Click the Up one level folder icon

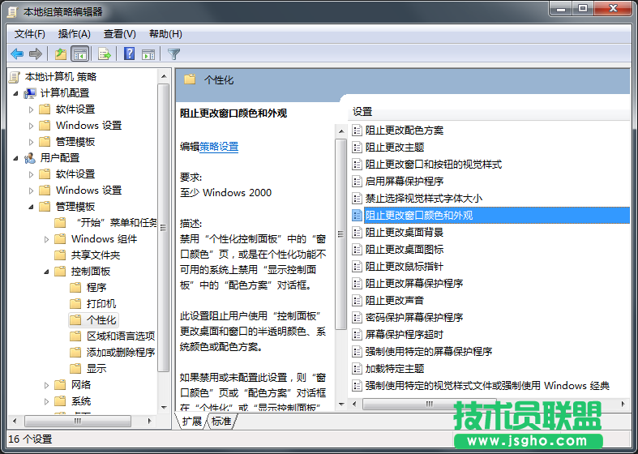pyautogui.click(x=61, y=54)
